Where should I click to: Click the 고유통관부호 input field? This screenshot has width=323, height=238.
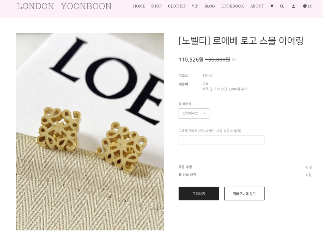[x=222, y=140]
